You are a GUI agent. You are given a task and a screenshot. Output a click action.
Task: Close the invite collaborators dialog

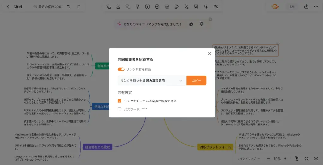click(210, 54)
